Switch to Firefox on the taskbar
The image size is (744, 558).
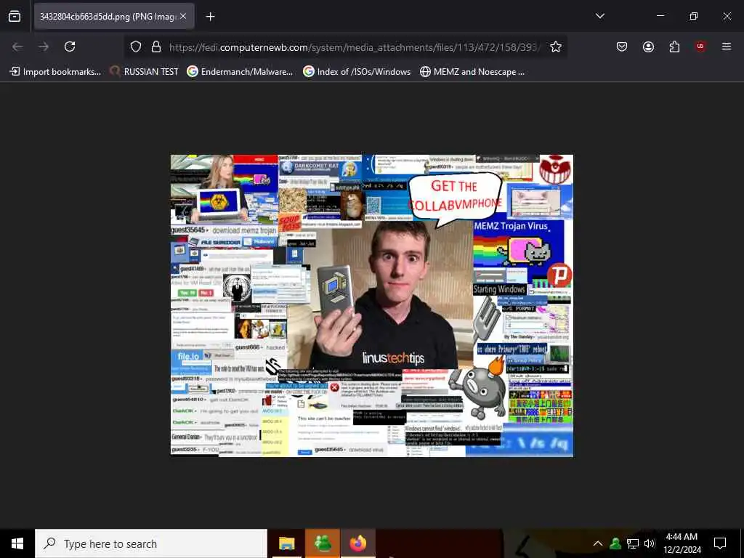click(358, 543)
